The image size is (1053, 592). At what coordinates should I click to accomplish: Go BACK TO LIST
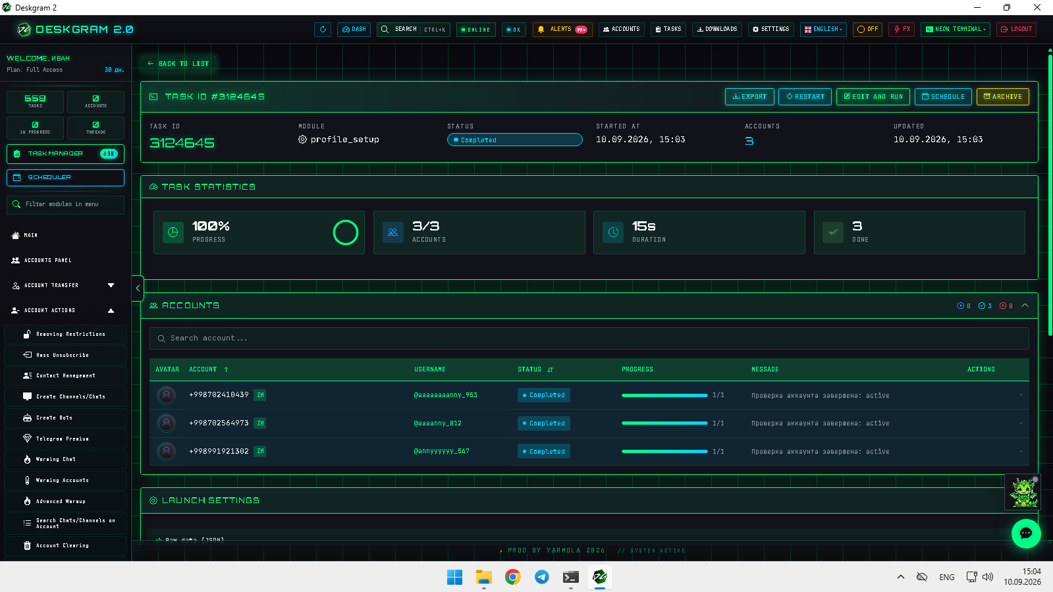pos(178,64)
